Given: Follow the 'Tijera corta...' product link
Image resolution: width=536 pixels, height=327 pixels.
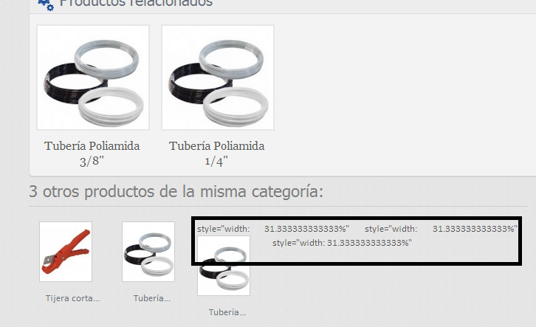Looking at the screenshot, I should pyautogui.click(x=72, y=298).
